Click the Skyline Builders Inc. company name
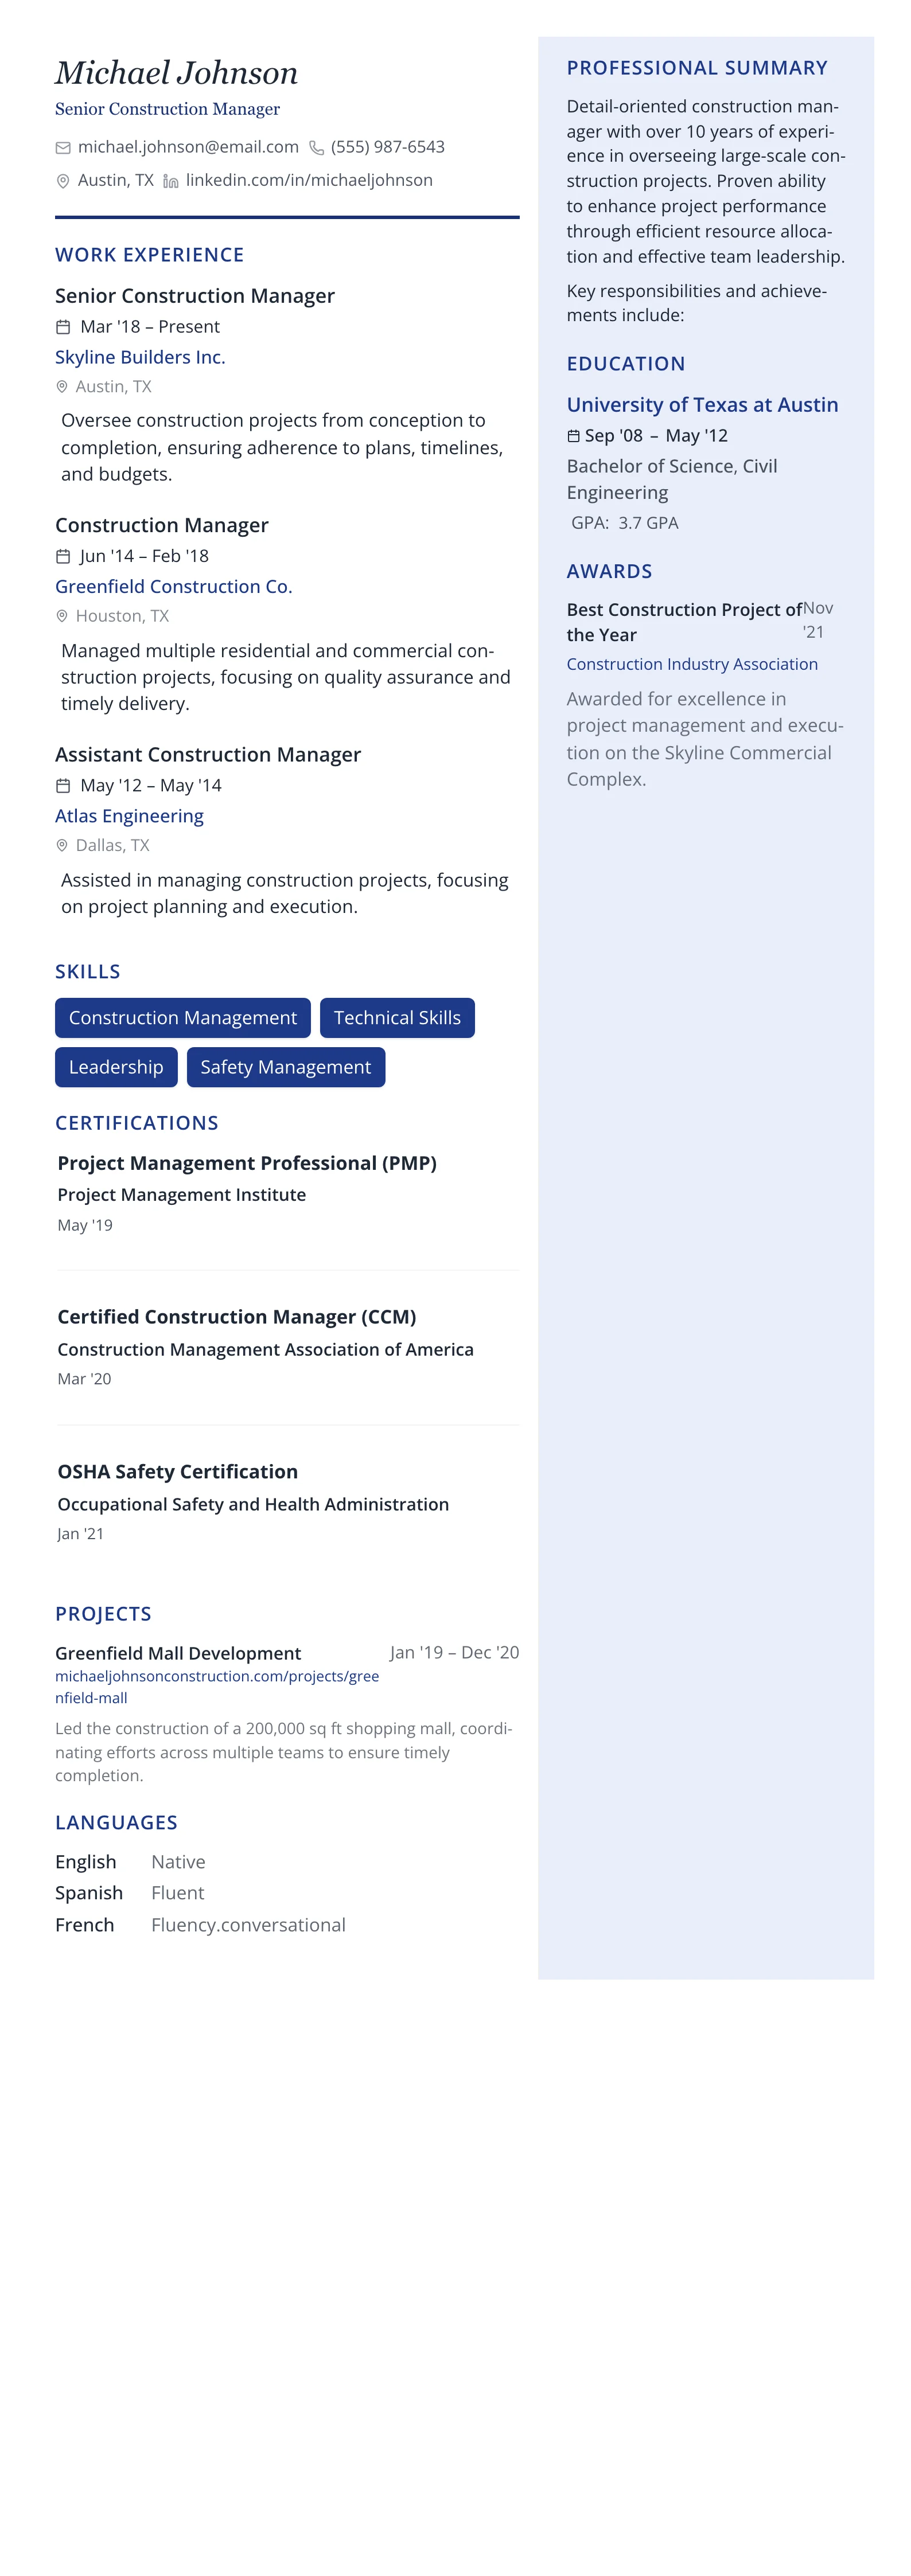Screen dimensions: 911x2576 (140, 357)
